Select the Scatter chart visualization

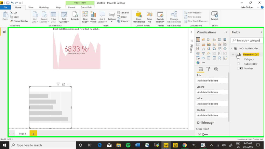(203, 49)
